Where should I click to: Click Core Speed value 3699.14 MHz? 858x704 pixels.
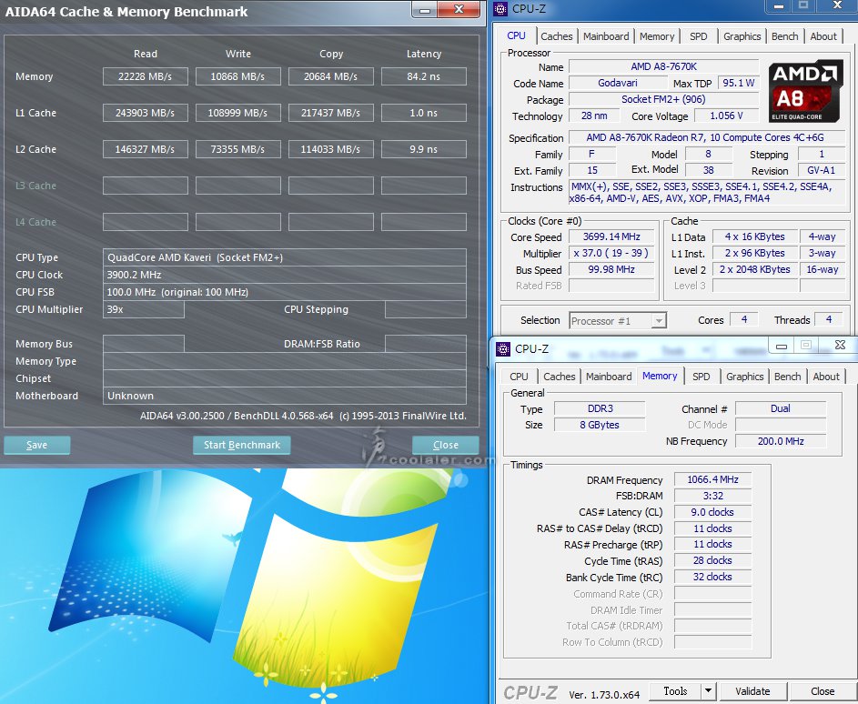[611, 236]
